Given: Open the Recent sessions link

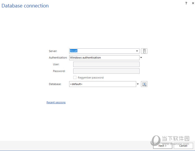Looking at the screenshot, I should click(56, 102).
